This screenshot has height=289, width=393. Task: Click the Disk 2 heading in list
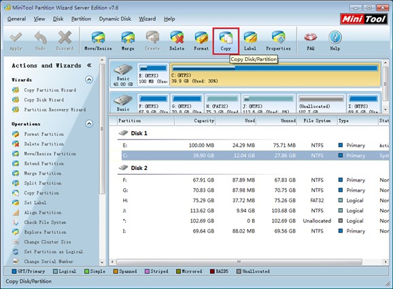[139, 168]
